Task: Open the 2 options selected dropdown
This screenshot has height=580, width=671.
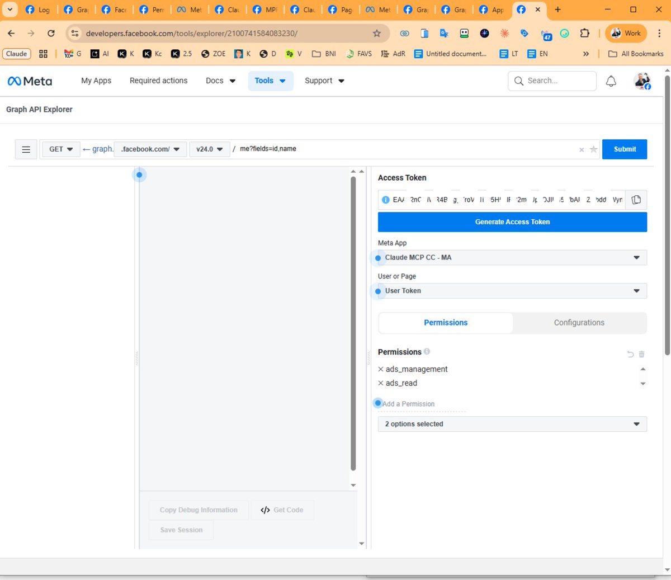Action: click(512, 424)
